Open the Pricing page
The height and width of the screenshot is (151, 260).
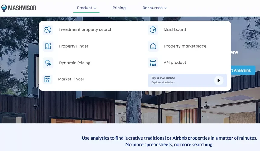pyautogui.click(x=119, y=8)
